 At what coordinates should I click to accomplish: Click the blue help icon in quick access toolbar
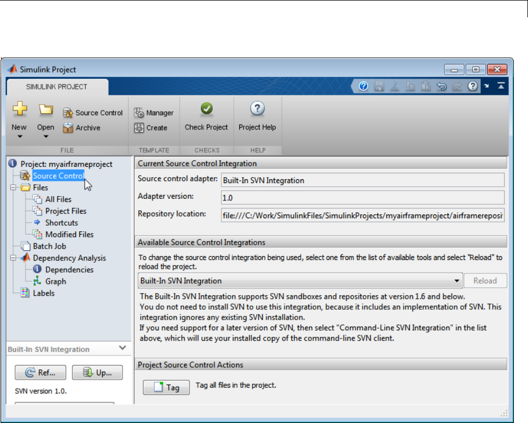[x=364, y=86]
